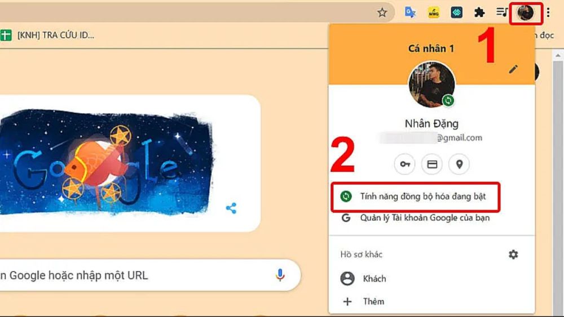Click the 'Cá nhân 1' profile title
The width and height of the screenshot is (564, 317).
coord(431,48)
